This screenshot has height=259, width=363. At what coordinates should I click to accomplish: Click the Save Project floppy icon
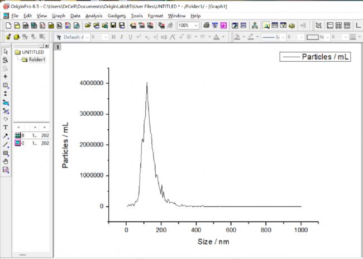pos(113,26)
